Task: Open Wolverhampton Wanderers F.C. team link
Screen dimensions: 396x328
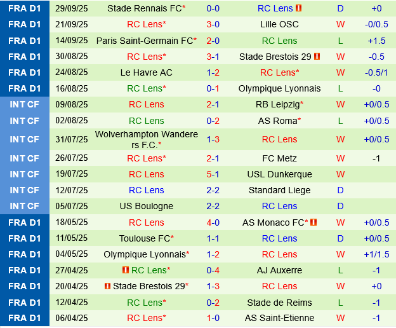Action: coord(146,139)
